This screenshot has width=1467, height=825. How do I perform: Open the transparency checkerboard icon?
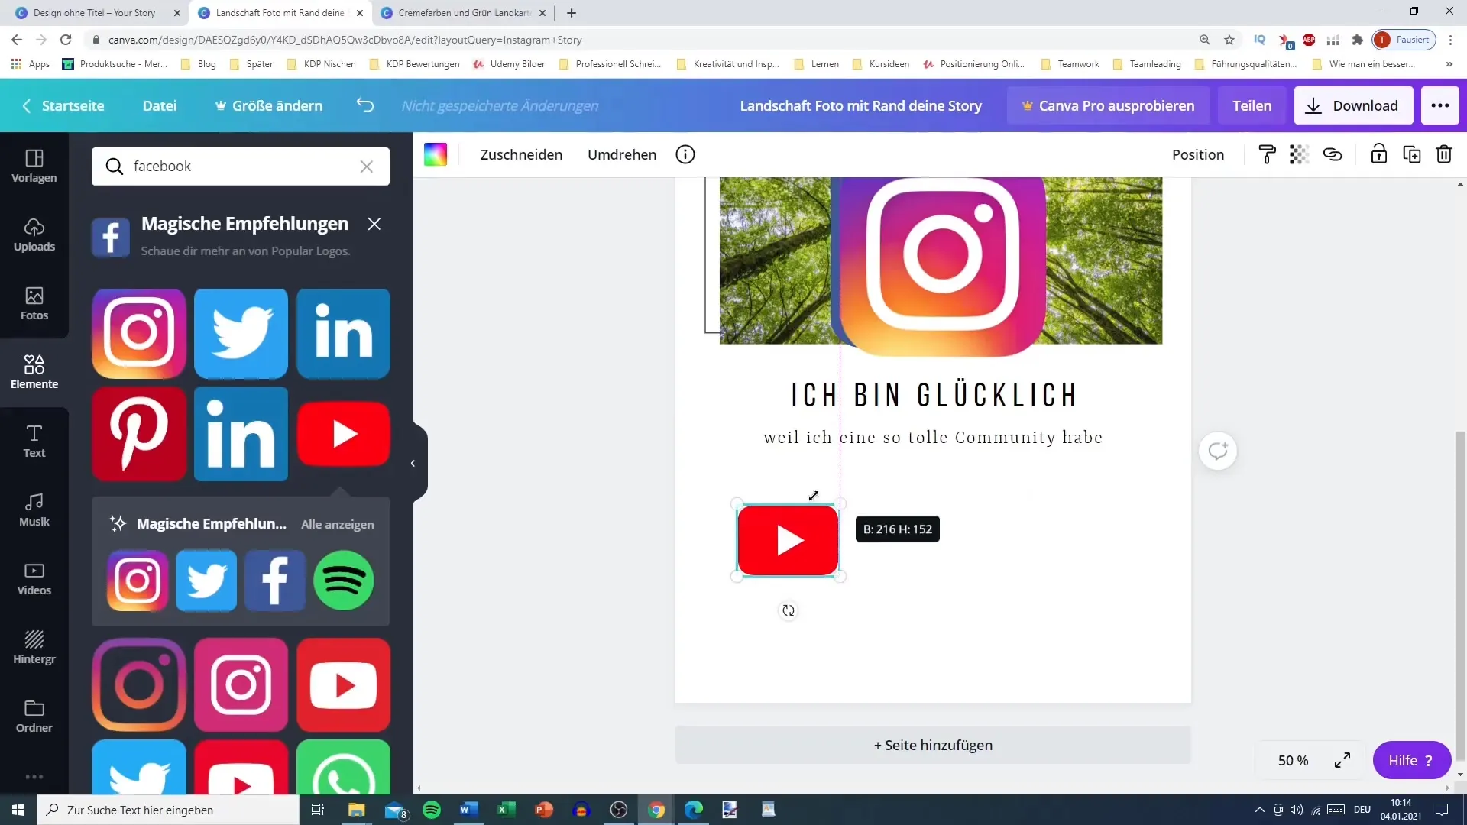click(1299, 154)
